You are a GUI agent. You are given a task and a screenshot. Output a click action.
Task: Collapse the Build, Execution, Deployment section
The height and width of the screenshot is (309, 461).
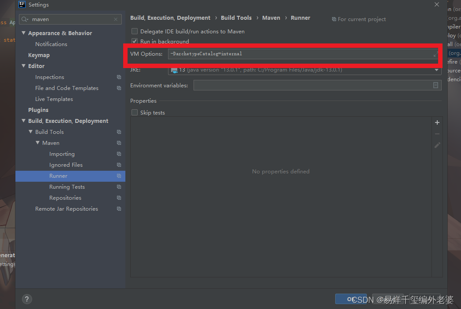(x=23, y=121)
